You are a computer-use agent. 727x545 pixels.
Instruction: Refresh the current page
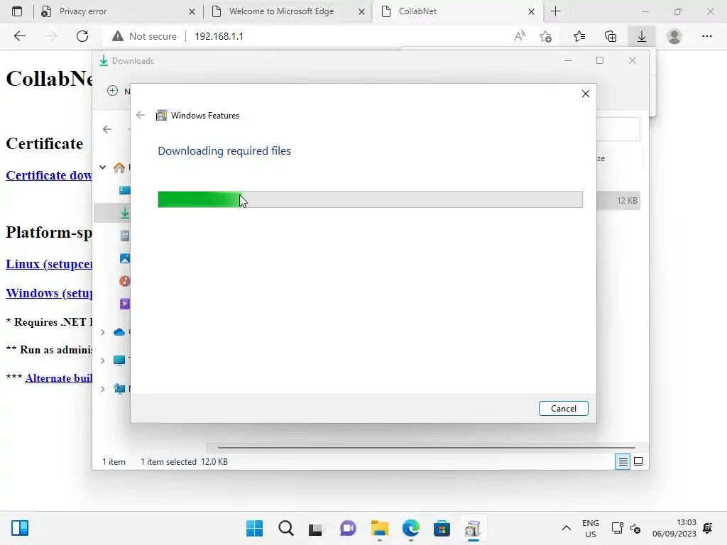(82, 36)
